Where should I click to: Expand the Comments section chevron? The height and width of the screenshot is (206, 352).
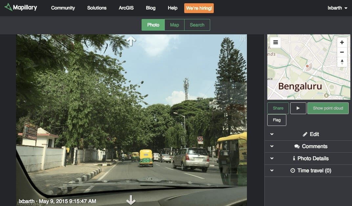272,146
